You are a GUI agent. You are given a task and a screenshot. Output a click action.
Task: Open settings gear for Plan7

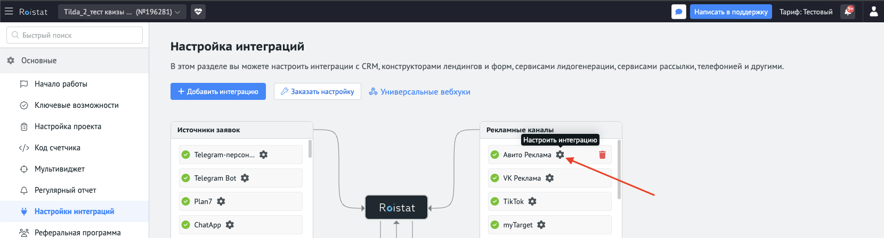(221, 201)
